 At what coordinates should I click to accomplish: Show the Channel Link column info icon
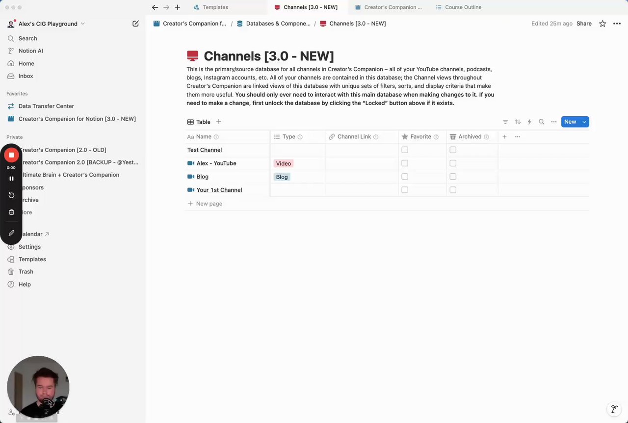pyautogui.click(x=376, y=137)
